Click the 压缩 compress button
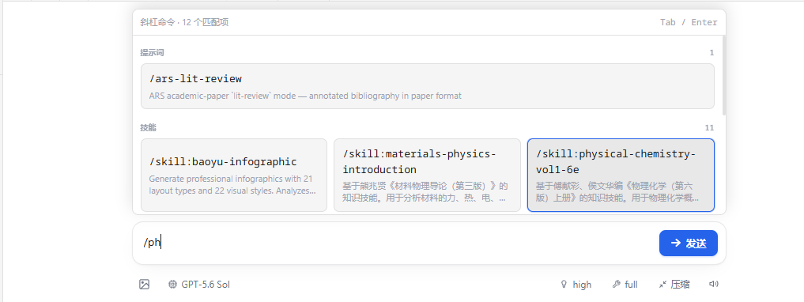This screenshot has width=804, height=302. tap(674, 284)
